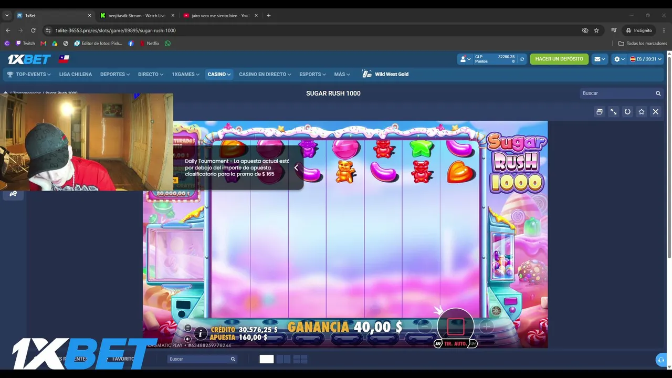Bookmark this page with the star
This screenshot has width=672, height=378.
[596, 30]
